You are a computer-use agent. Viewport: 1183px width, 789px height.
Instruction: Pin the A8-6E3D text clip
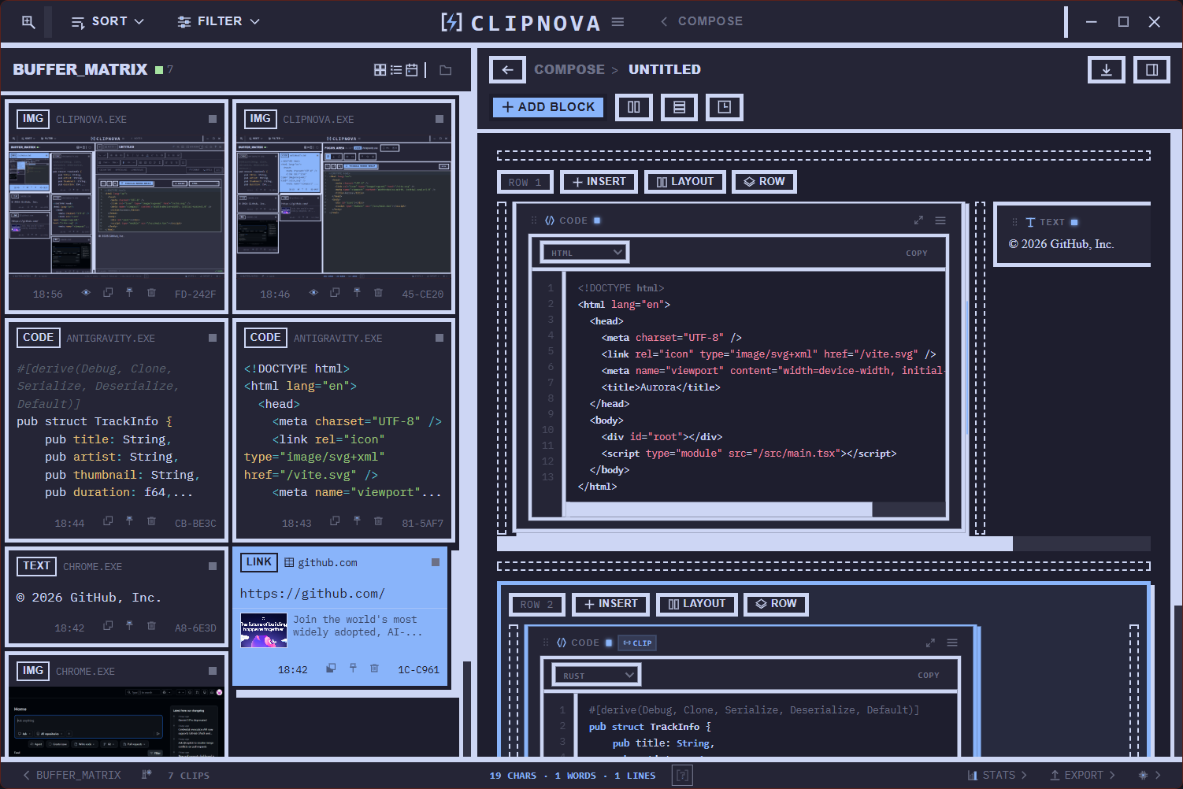click(x=129, y=626)
